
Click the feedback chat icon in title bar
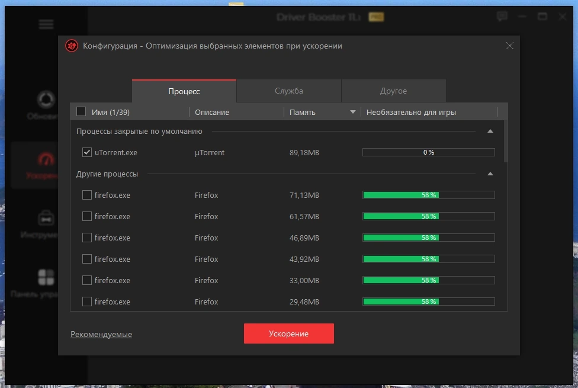click(502, 16)
